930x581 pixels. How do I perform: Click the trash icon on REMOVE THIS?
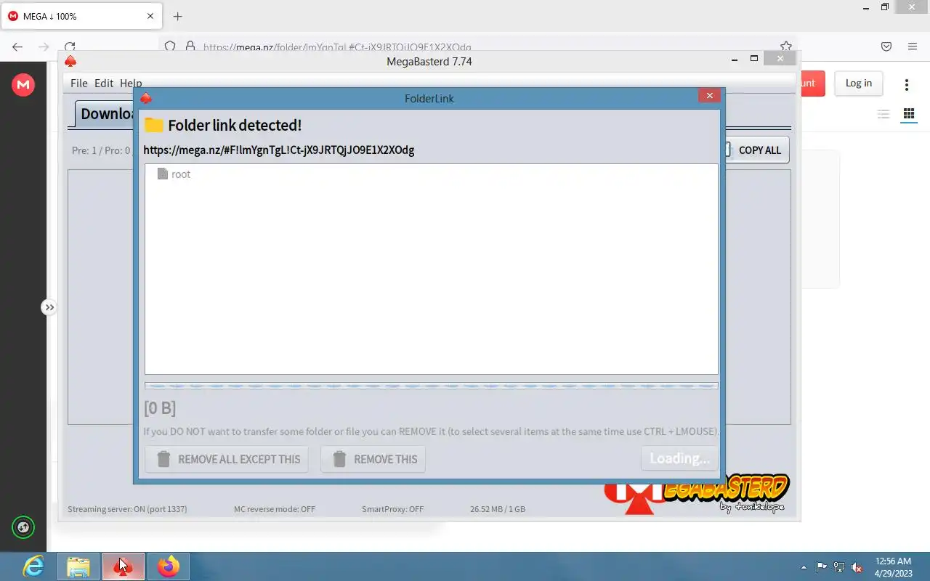[x=339, y=459]
